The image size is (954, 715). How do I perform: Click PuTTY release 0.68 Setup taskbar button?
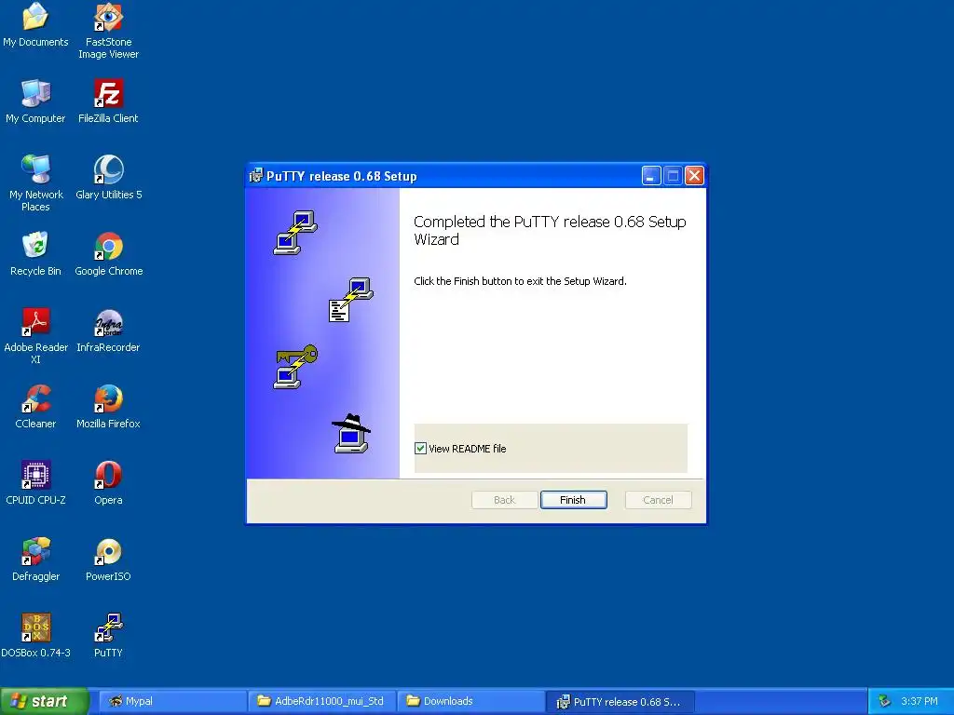point(620,701)
